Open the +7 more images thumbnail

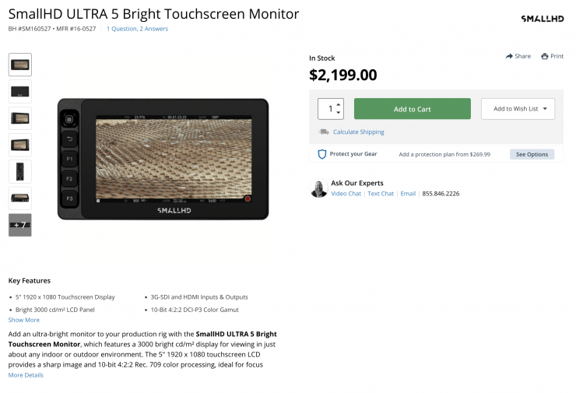20,225
